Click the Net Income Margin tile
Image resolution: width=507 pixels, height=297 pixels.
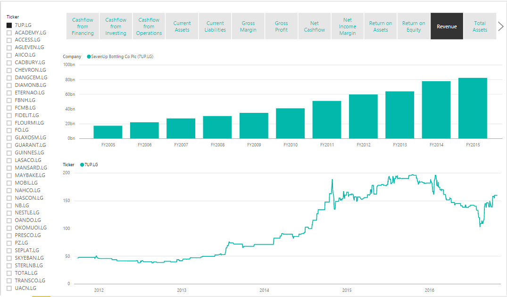click(x=347, y=26)
